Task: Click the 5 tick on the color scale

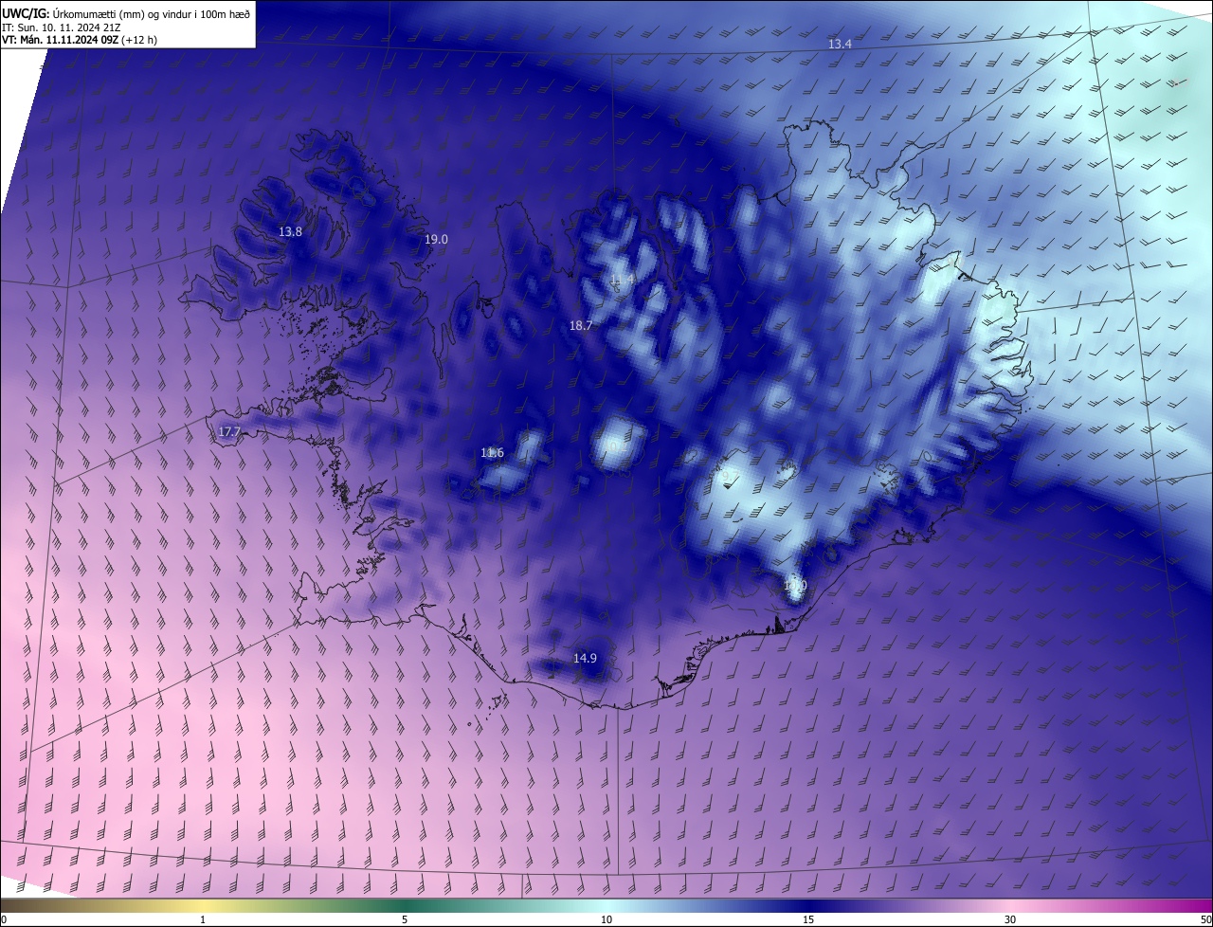Action: 405,919
